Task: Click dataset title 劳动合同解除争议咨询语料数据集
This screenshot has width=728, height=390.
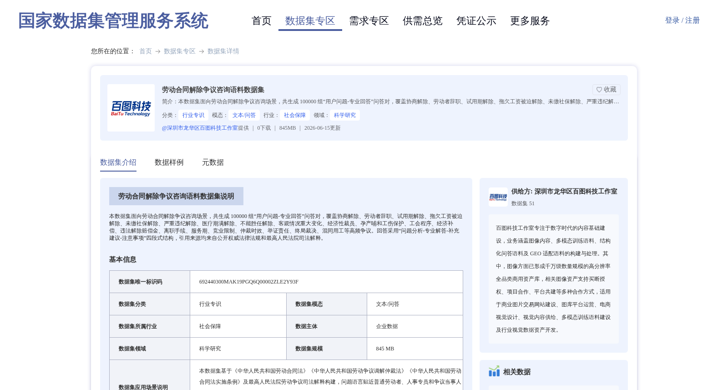Action: (213, 90)
